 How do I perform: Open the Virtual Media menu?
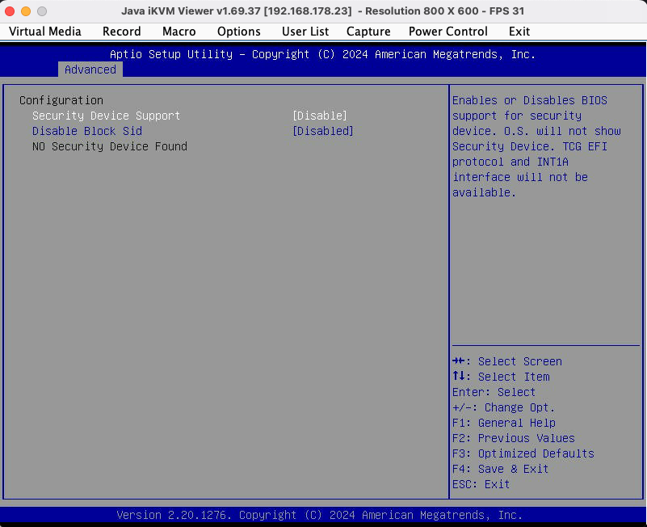tap(45, 32)
